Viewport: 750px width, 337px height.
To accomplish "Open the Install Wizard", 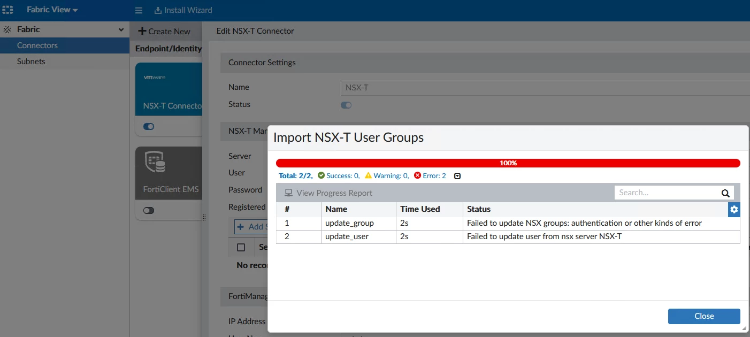I will (x=183, y=10).
